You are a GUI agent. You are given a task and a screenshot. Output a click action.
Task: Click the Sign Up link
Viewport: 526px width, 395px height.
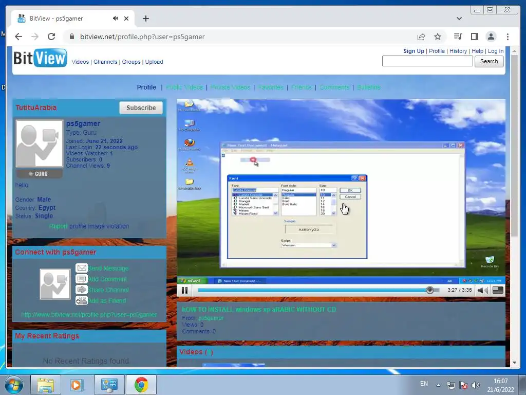[414, 51]
